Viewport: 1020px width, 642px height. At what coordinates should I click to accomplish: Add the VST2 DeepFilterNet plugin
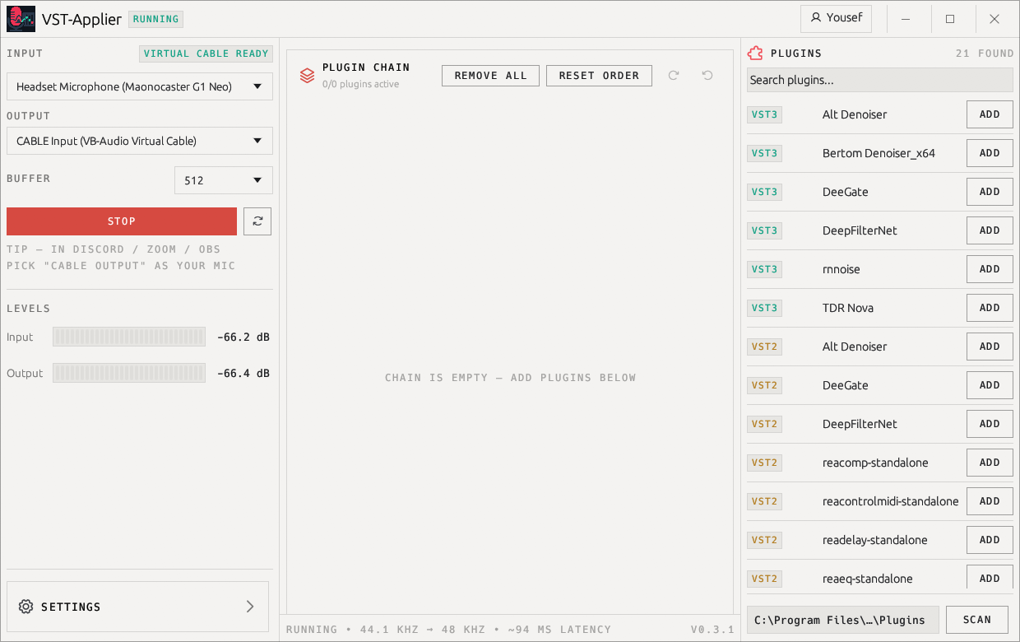tap(990, 424)
